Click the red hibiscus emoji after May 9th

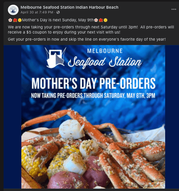pyautogui.click(x=101, y=20)
